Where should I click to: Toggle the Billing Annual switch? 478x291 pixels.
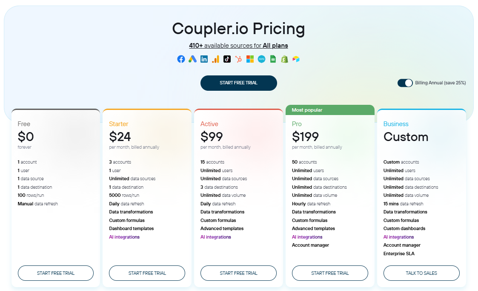pyautogui.click(x=405, y=83)
